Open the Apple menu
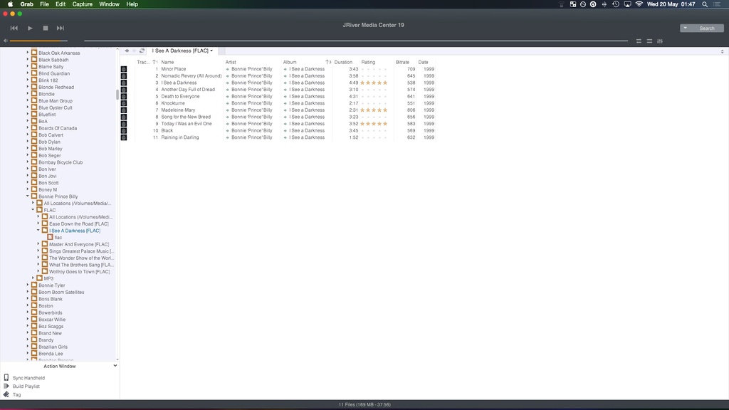This screenshot has height=410, width=729. coord(10,4)
